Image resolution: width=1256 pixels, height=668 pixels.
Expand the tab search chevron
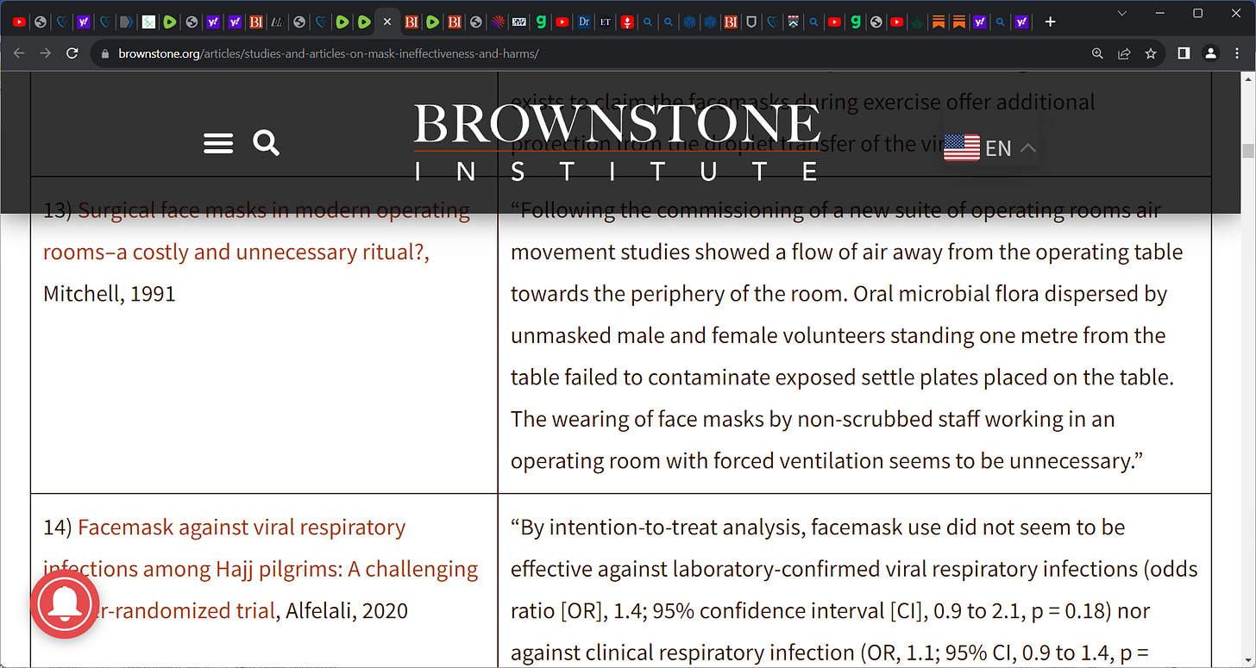click(1122, 13)
